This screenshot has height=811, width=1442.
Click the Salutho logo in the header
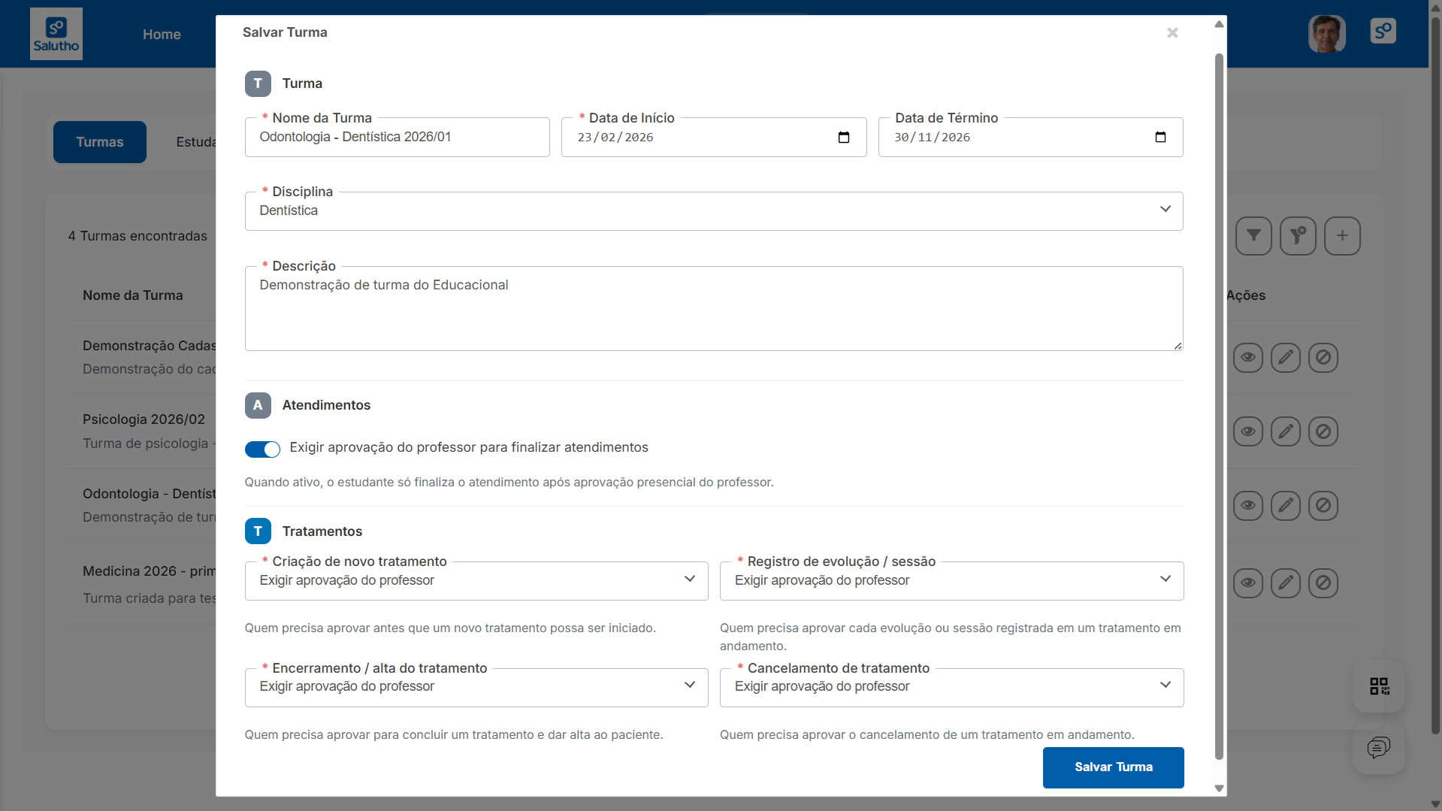pyautogui.click(x=56, y=34)
